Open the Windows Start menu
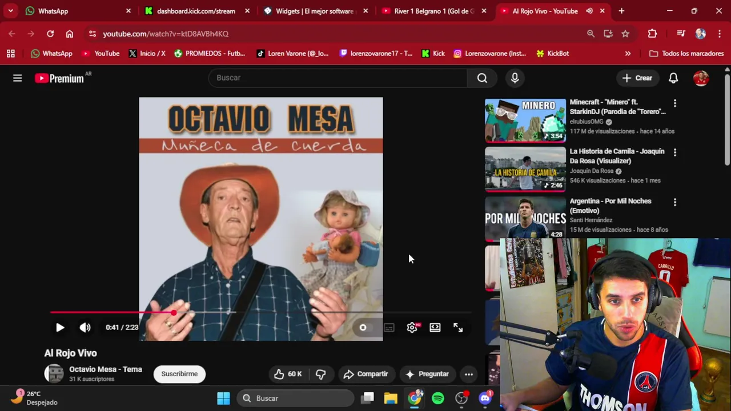The width and height of the screenshot is (731, 411). [x=223, y=398]
